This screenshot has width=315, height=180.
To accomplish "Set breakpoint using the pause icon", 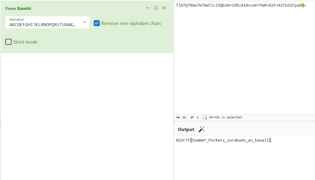I will 164,8.
